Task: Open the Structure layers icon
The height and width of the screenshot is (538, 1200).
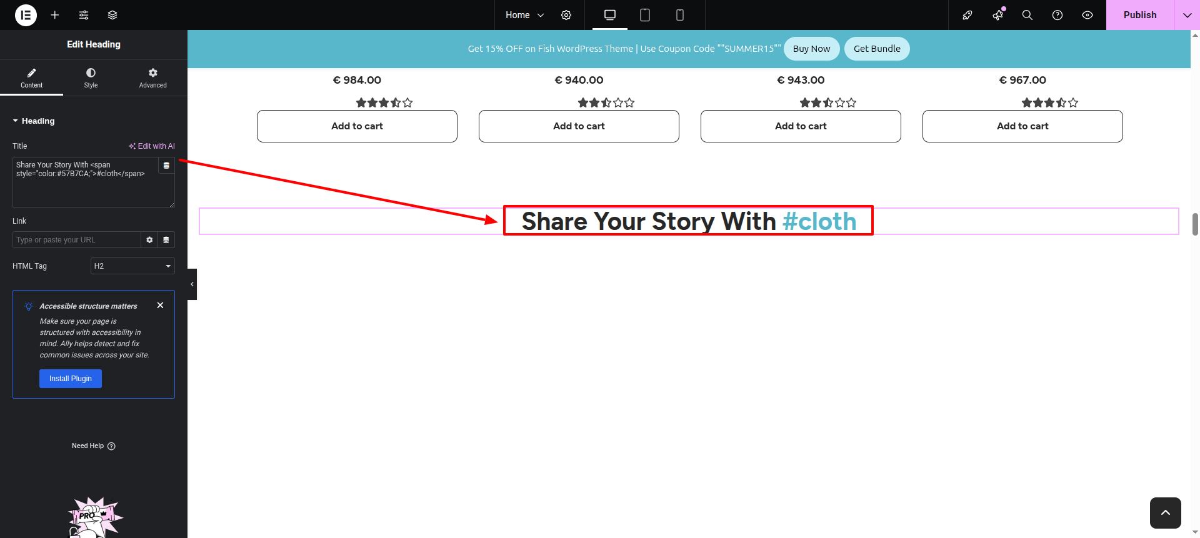Action: (112, 15)
